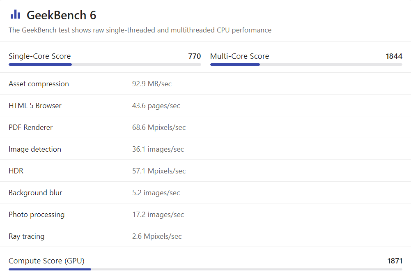Click the Multi-Core Score progress bar
The width and height of the screenshot is (411, 277).
(x=306, y=65)
